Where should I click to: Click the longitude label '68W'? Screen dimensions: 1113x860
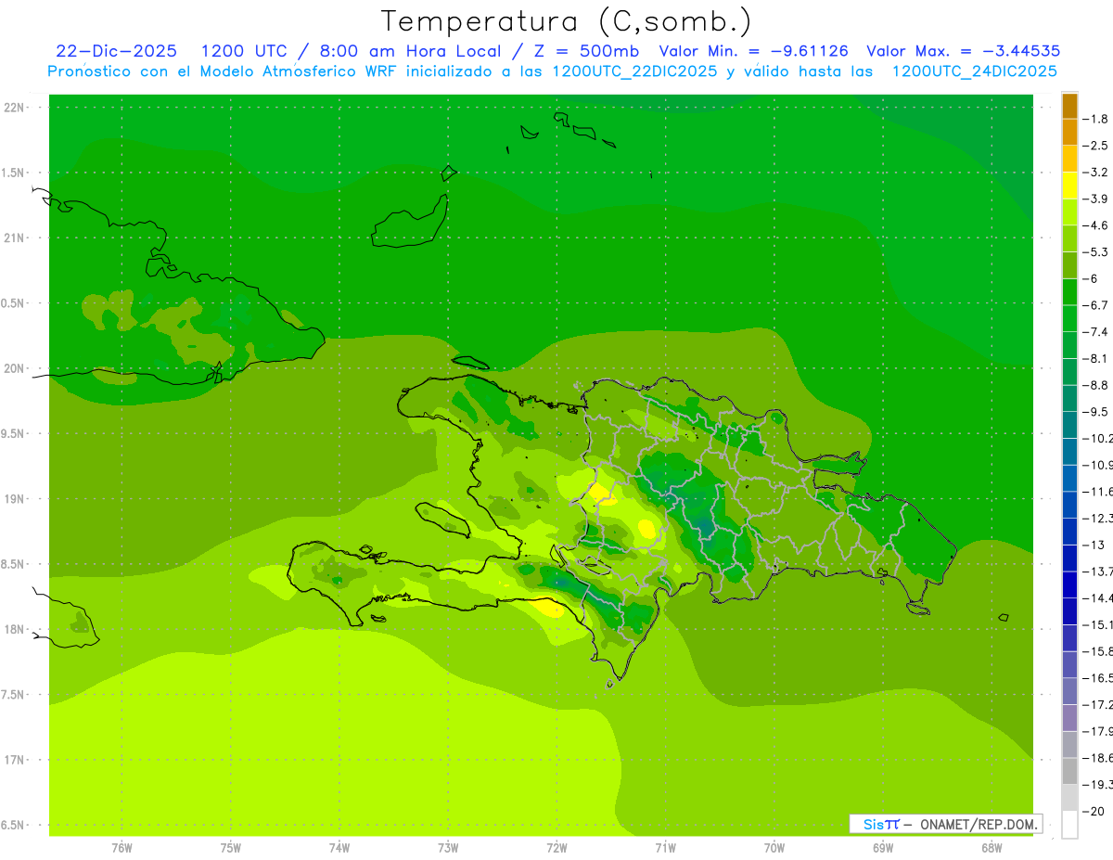point(991,847)
